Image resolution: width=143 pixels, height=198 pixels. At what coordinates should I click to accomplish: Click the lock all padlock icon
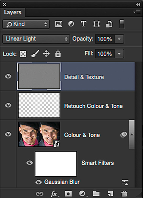[58, 54]
